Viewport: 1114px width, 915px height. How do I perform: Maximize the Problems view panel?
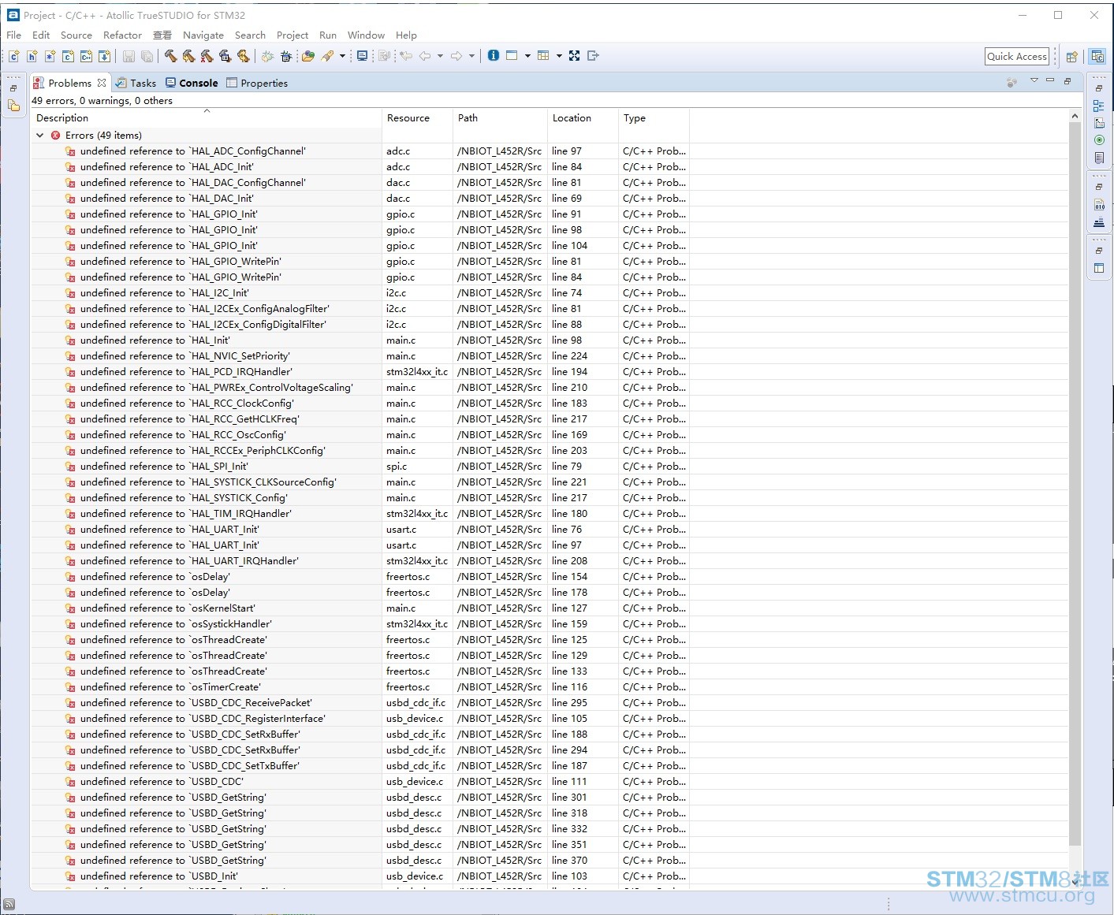1067,80
